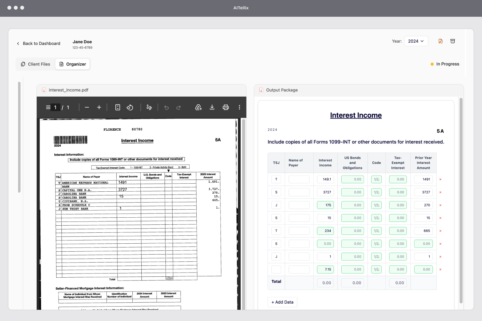The image size is (482, 321).
Task: Zoom out on interest_income.pdf
Action: [x=87, y=107]
